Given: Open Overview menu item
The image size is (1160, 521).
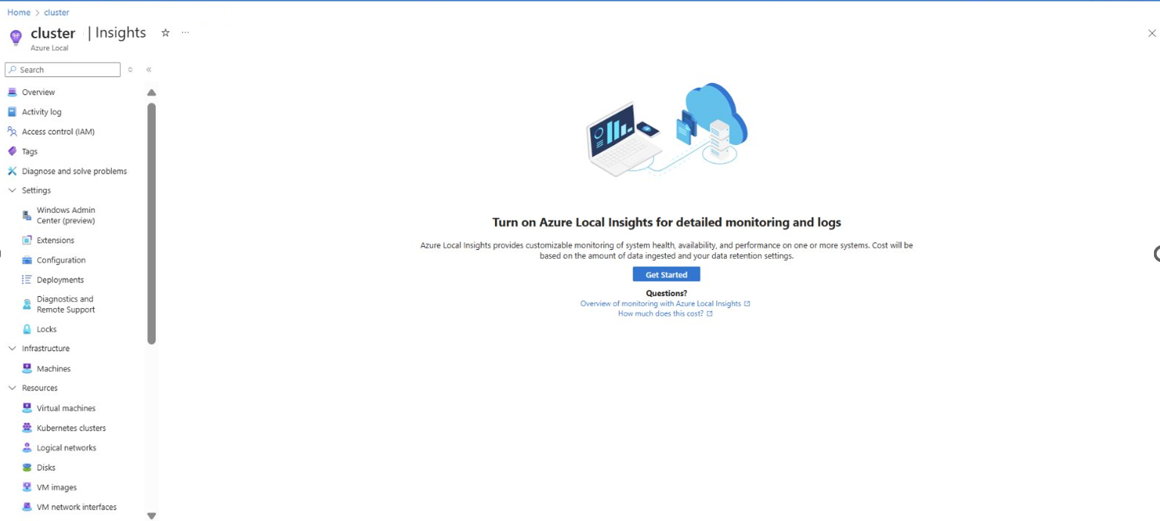Looking at the screenshot, I should tap(39, 92).
